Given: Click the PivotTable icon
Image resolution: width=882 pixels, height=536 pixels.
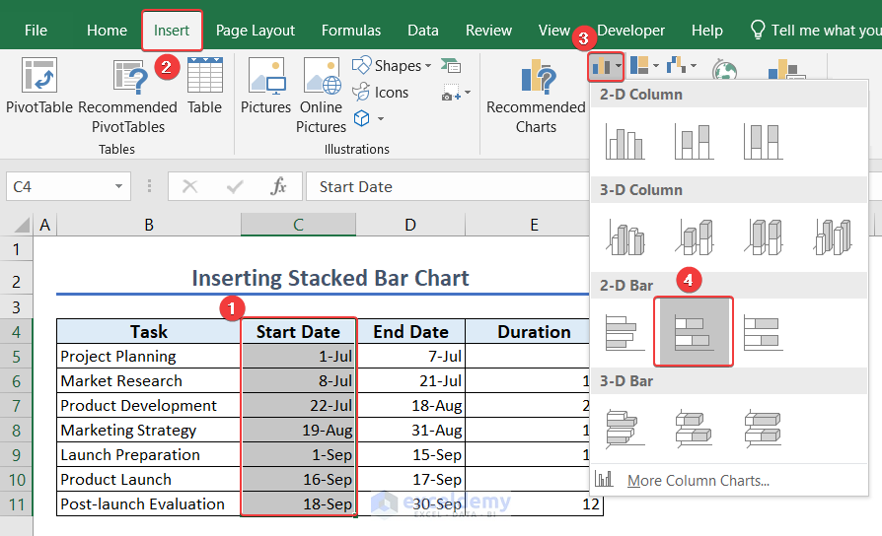Looking at the screenshot, I should [x=39, y=87].
